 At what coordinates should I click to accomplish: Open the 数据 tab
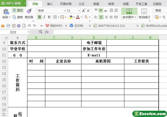pyautogui.click(x=96, y=4)
